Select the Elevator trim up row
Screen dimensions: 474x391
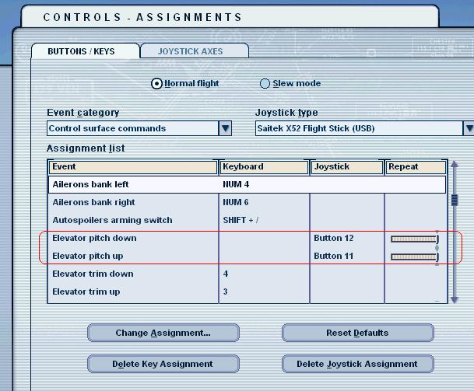click(247, 292)
